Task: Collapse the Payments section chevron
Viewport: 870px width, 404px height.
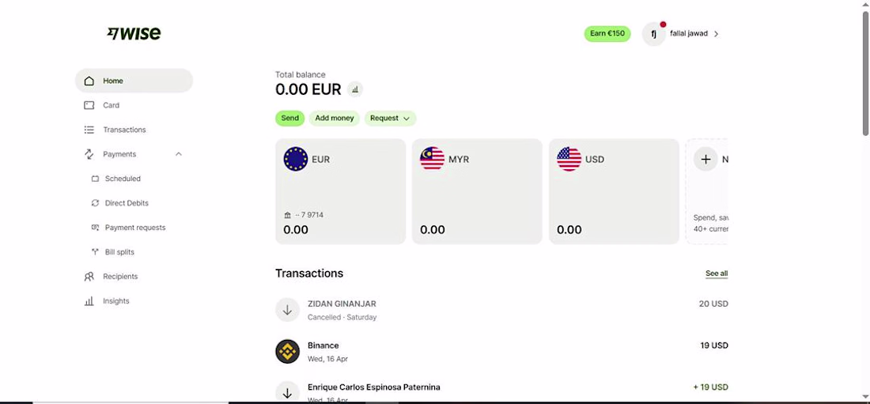Action: click(x=179, y=154)
